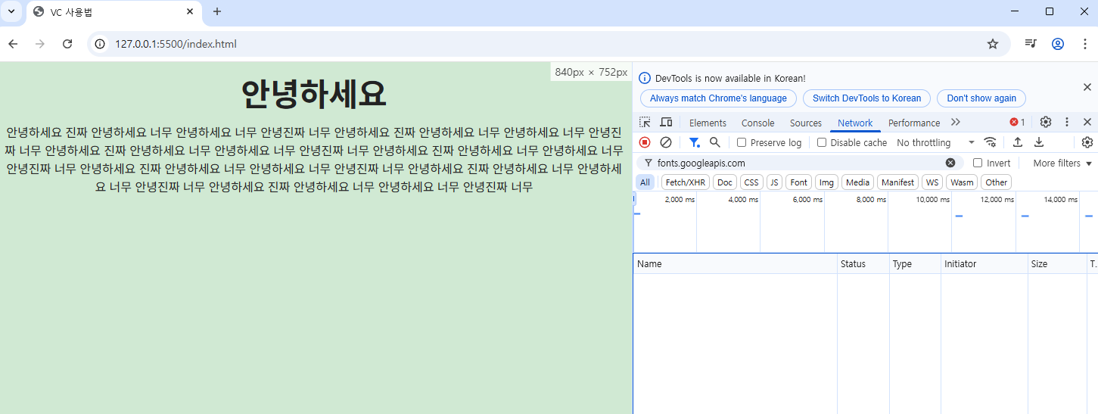The image size is (1098, 414).
Task: Check the Invert filter checkbox
Action: pos(978,163)
